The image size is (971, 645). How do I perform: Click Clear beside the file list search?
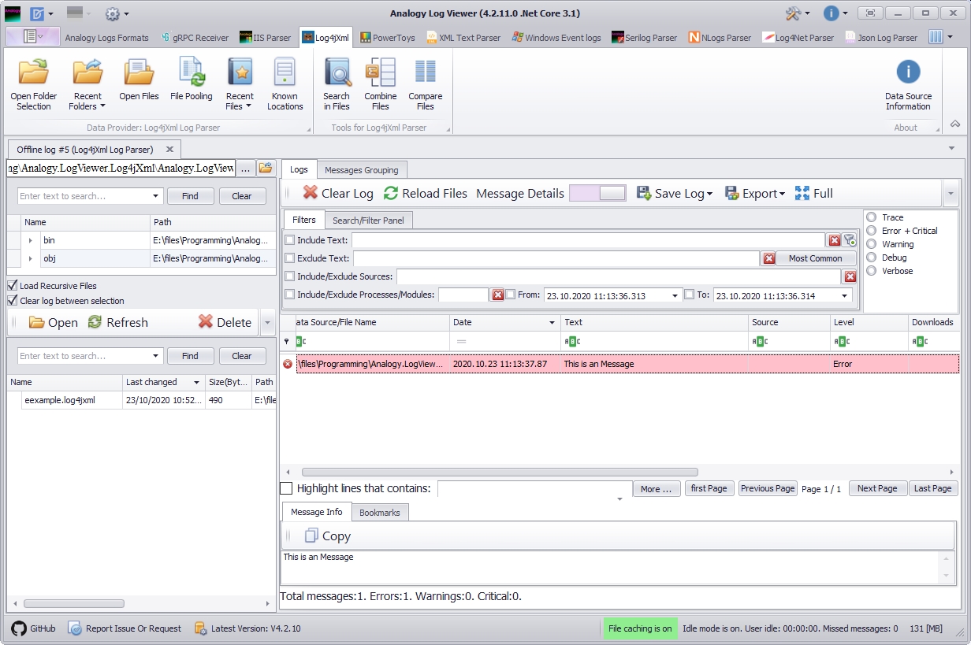pos(242,356)
